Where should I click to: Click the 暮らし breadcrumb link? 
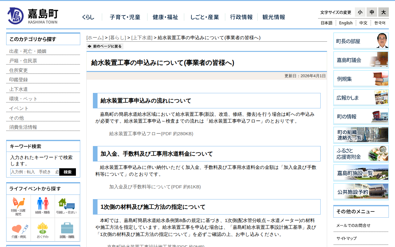[117, 38]
